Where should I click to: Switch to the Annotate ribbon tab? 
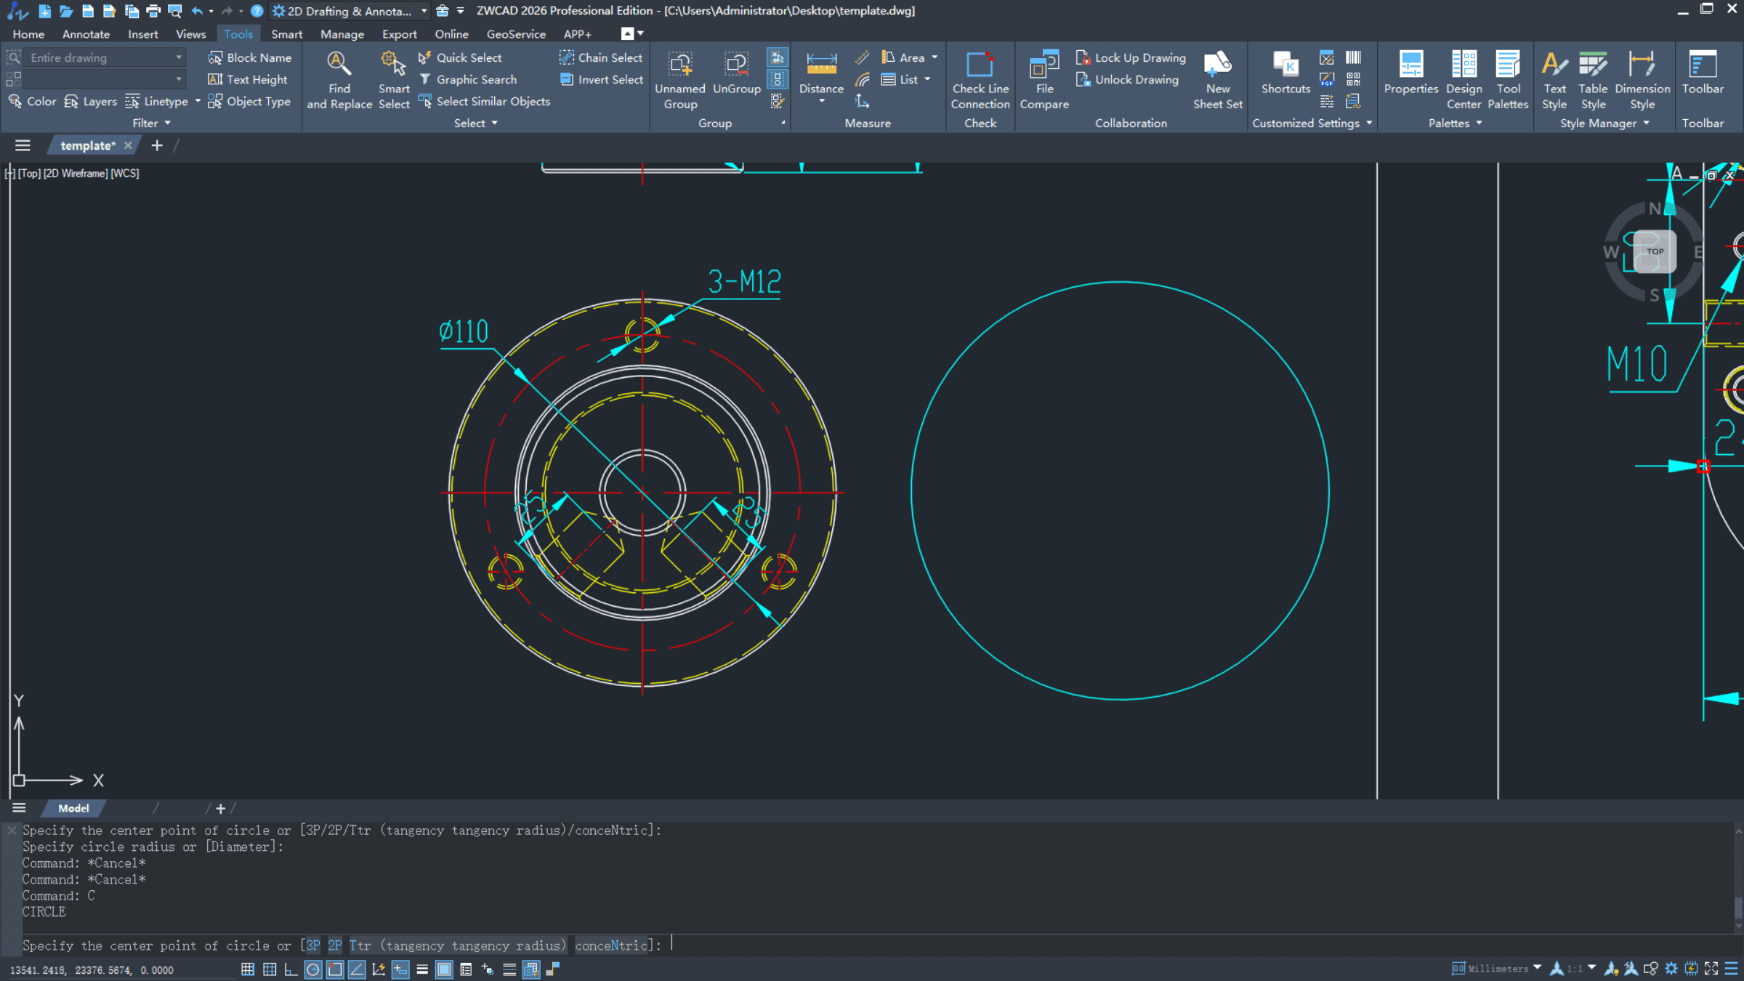point(86,34)
